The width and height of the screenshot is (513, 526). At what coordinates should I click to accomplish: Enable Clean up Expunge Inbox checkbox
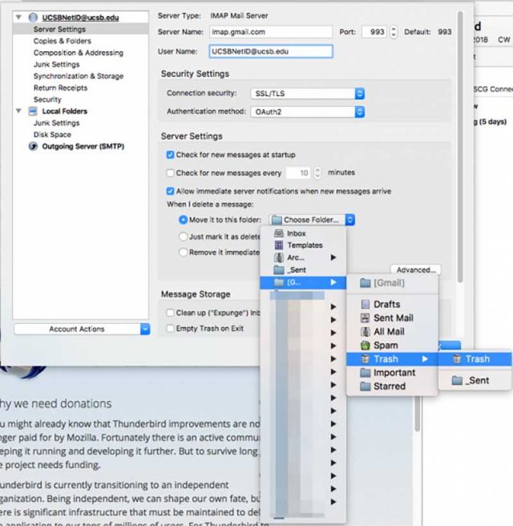point(170,313)
